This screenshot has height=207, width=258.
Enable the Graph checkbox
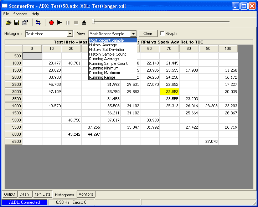point(162,33)
